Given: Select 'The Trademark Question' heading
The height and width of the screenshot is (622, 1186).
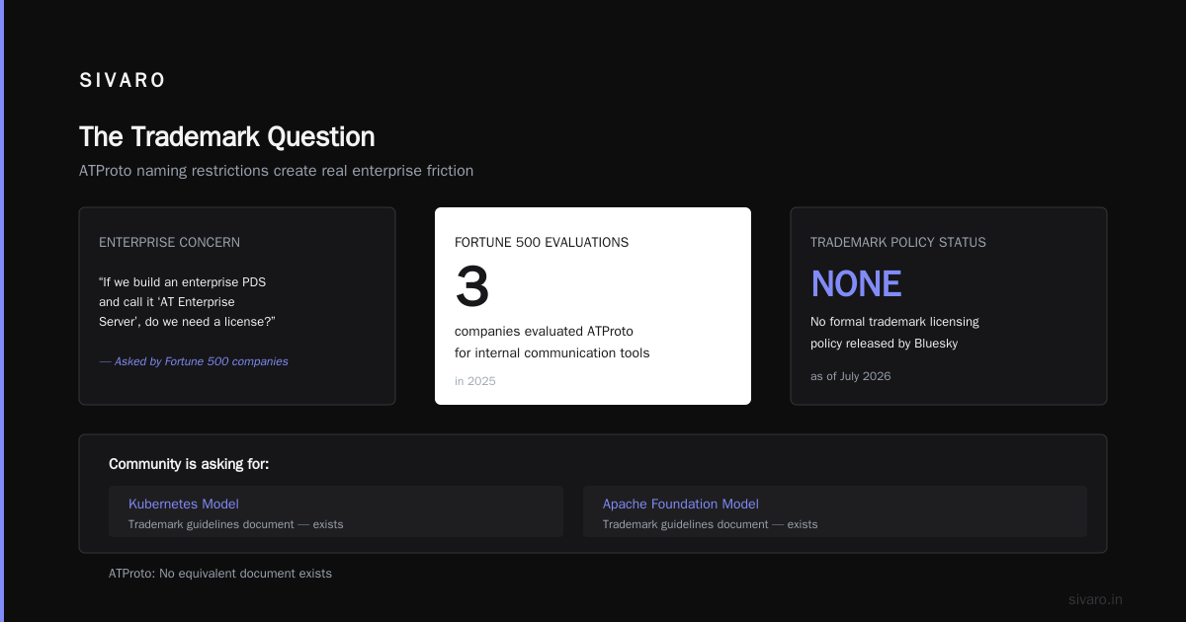Looking at the screenshot, I should click(x=227, y=136).
